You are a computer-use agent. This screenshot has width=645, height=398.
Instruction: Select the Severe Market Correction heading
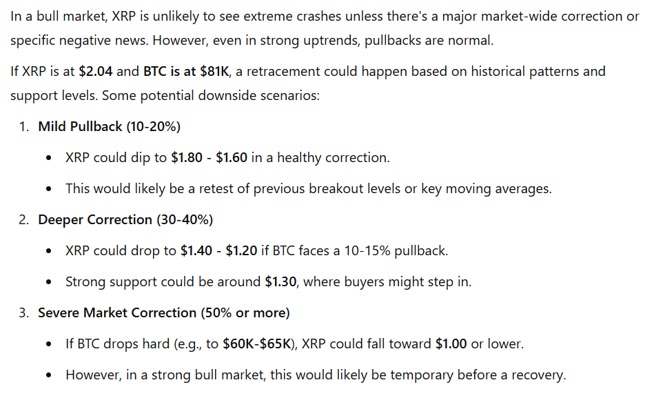point(164,312)
